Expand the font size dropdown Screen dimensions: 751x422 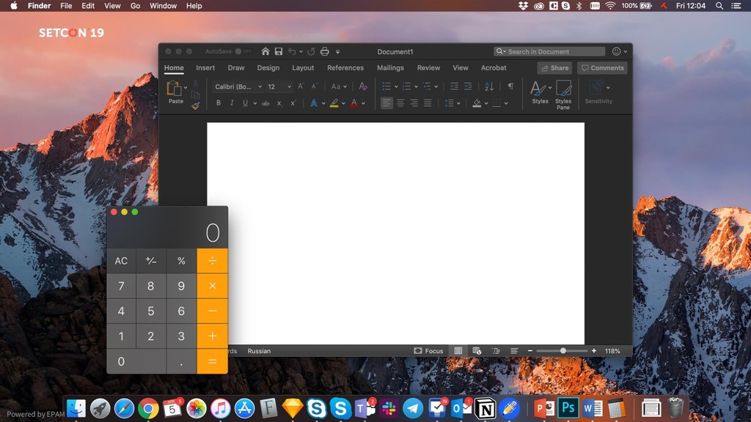[289, 86]
